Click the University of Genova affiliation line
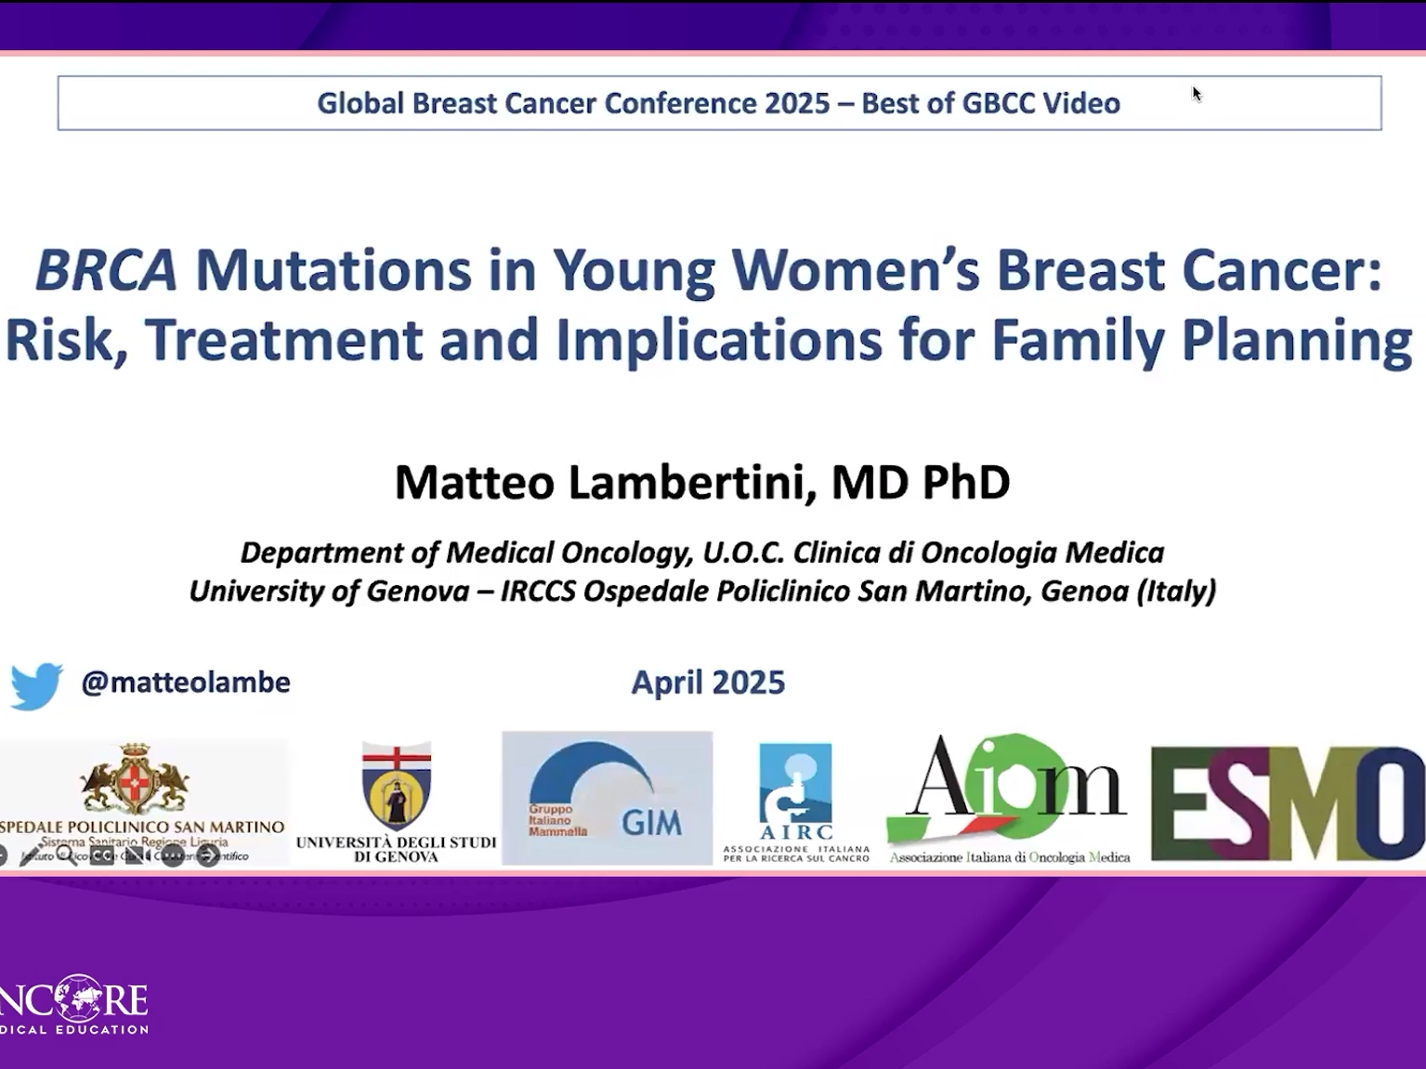The height and width of the screenshot is (1069, 1426). point(702,591)
